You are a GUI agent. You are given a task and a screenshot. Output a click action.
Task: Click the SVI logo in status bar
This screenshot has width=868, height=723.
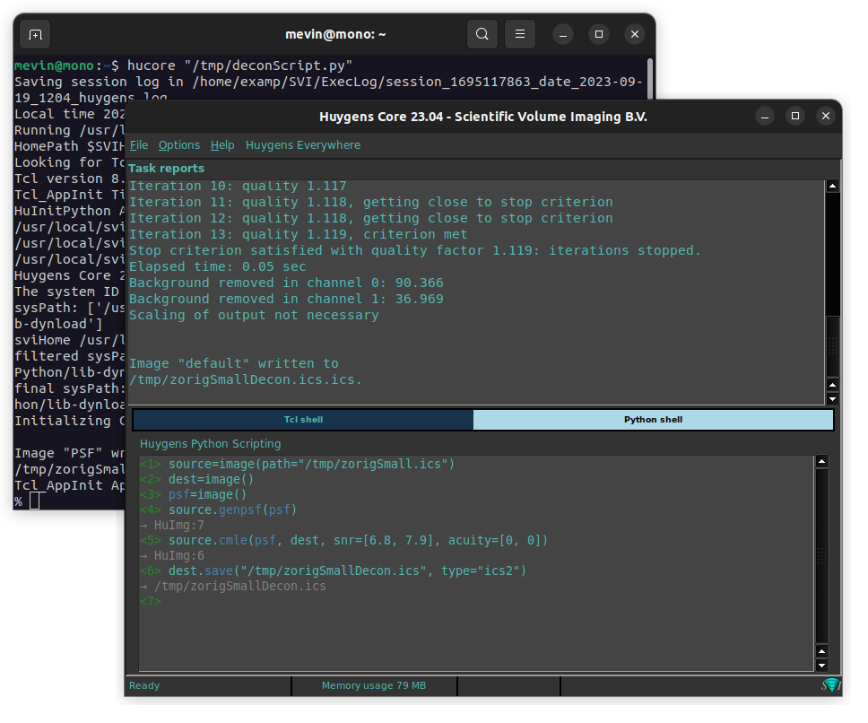[831, 686]
